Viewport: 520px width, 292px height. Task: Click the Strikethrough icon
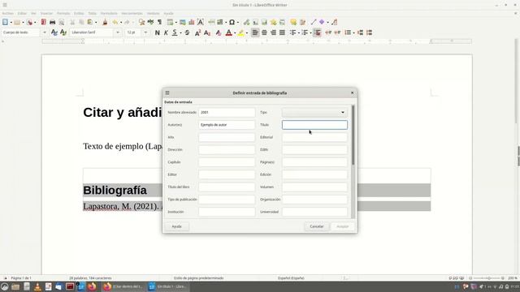click(188, 32)
